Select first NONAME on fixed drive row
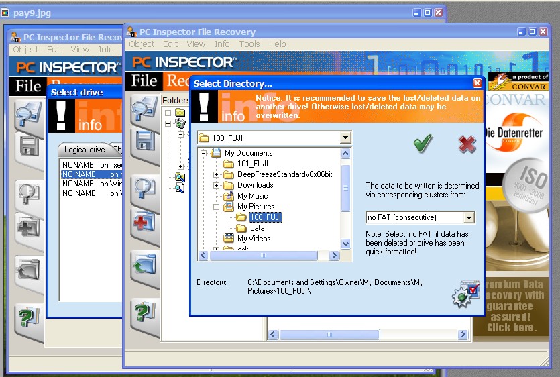 (91, 165)
